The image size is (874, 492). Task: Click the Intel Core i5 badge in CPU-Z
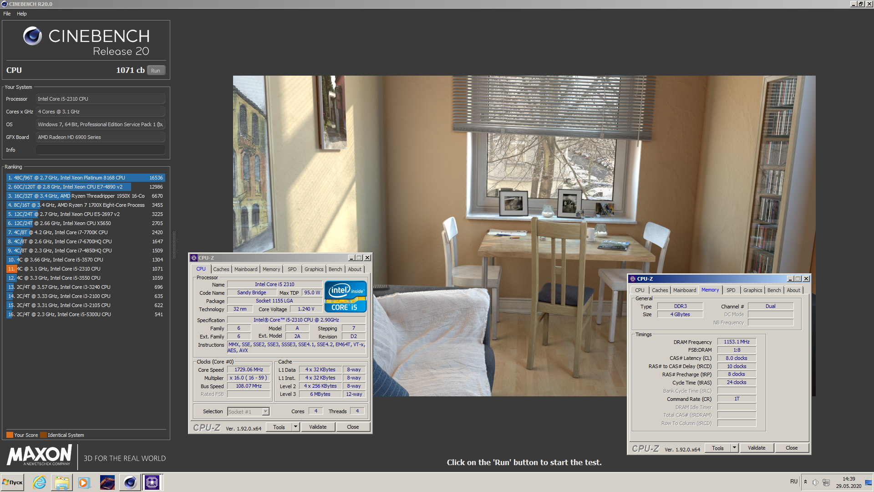(x=346, y=297)
